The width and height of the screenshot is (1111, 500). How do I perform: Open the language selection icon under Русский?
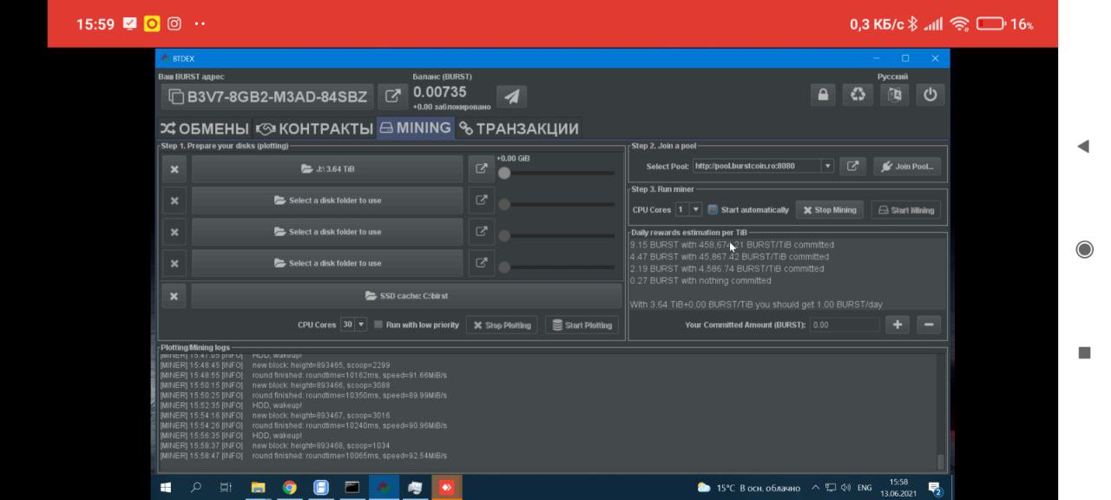click(x=895, y=95)
